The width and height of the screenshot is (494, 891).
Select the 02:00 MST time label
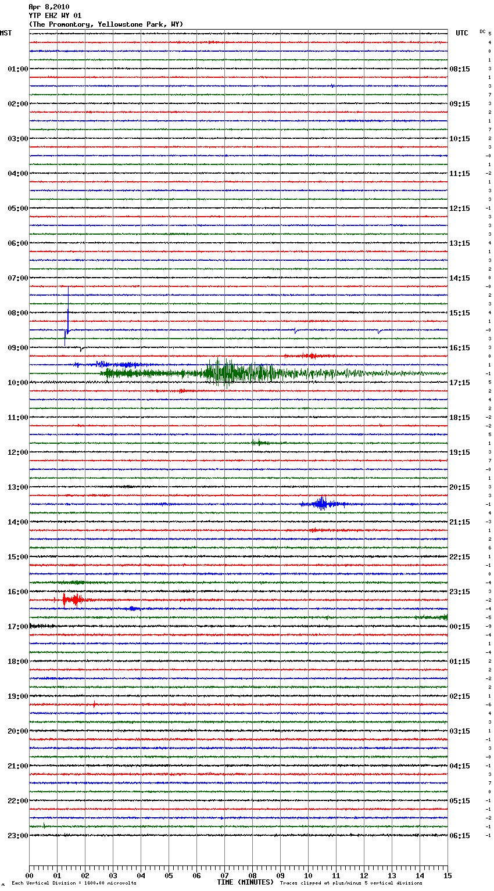tap(18, 104)
